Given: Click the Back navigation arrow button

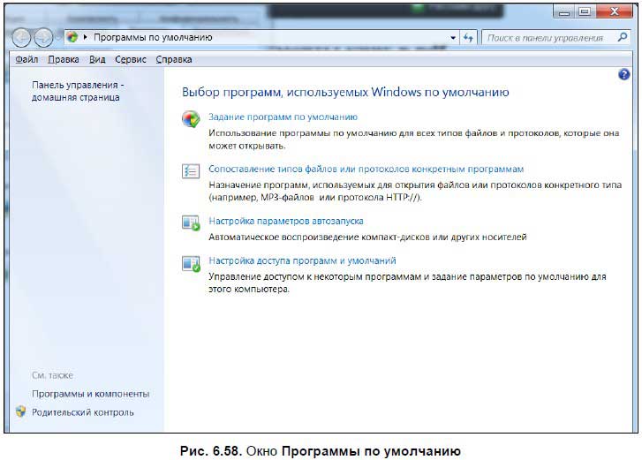Looking at the screenshot, I should coord(21,38).
